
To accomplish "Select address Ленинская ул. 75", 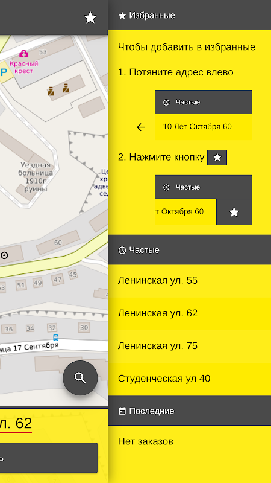I will pyautogui.click(x=190, y=346).
